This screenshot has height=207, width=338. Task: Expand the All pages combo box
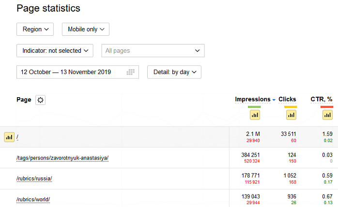click(x=153, y=50)
